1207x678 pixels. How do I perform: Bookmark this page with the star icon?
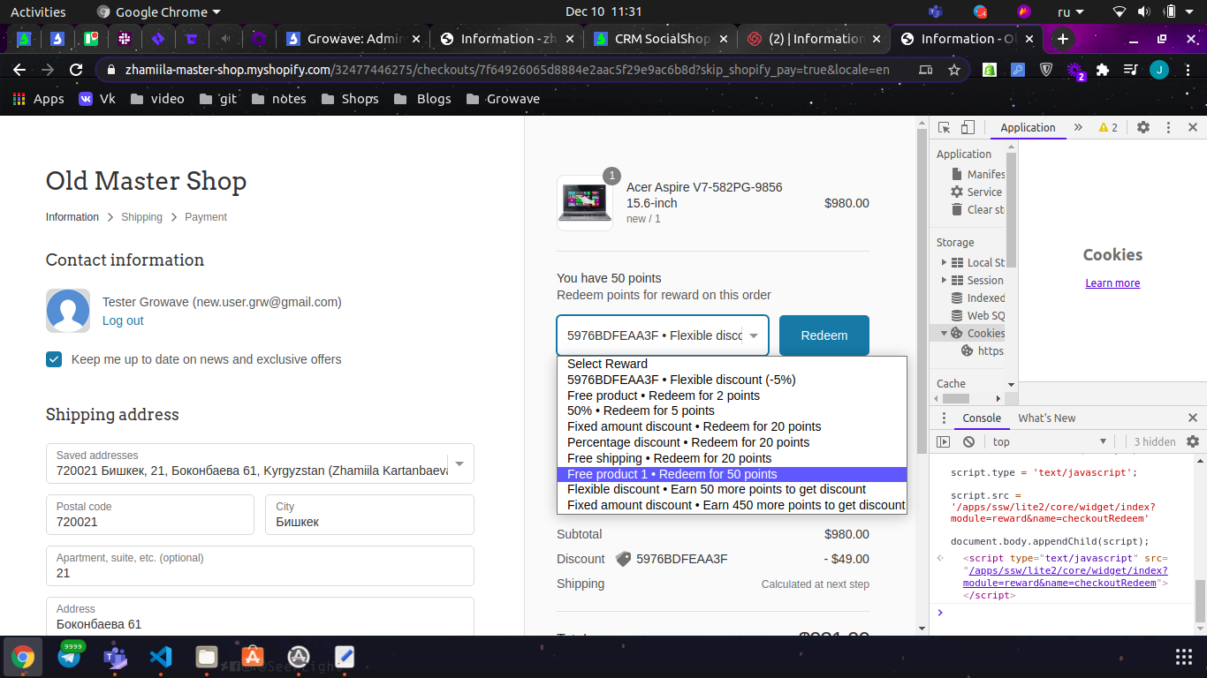coord(953,70)
